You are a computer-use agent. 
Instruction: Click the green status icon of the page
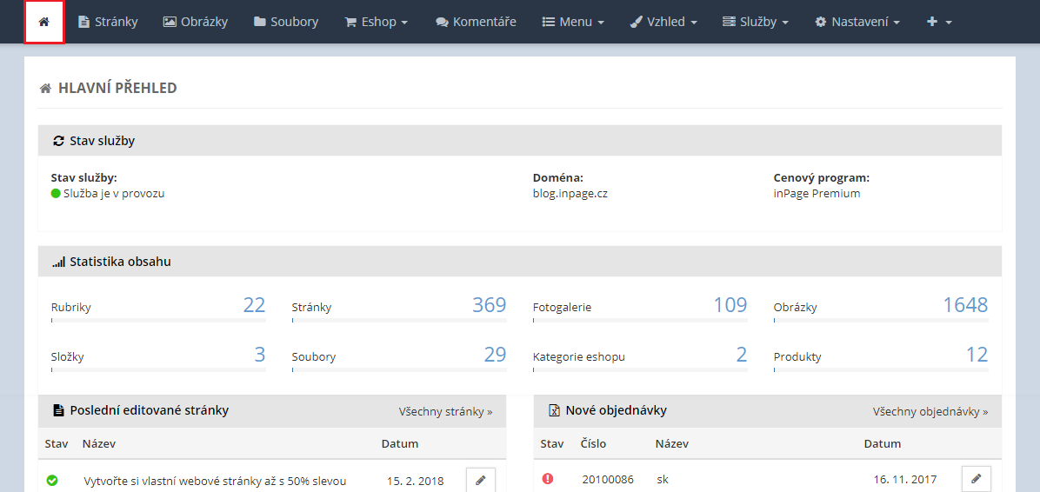tap(52, 481)
